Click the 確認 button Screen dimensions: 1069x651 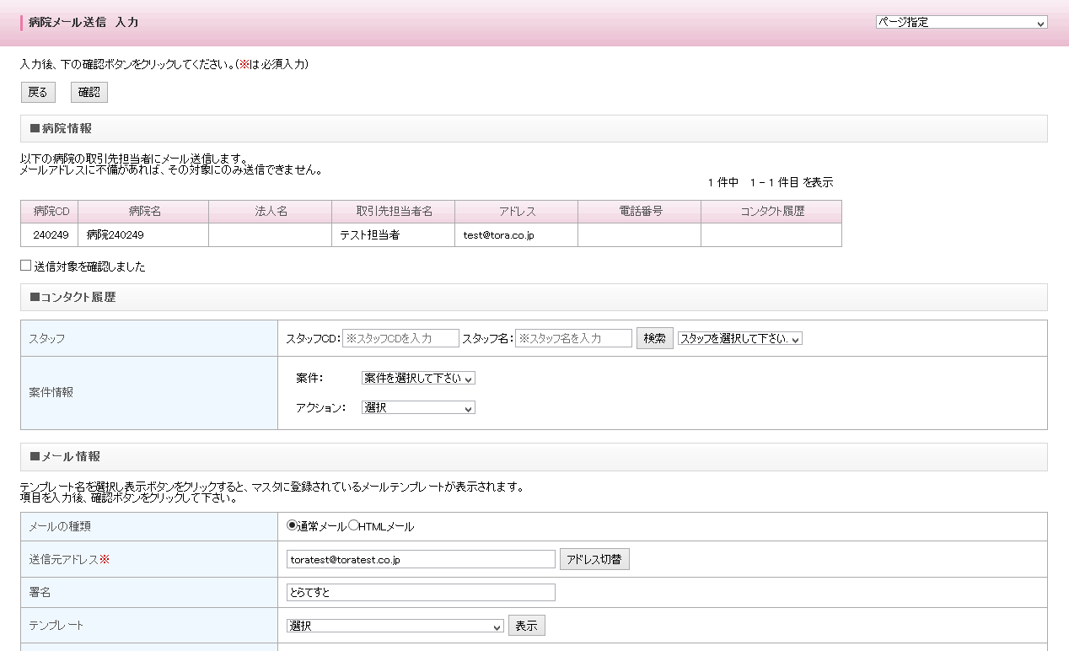89,92
